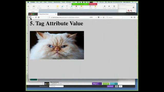Select the '5. Tag Attribute Value' tab
This screenshot has height=92, width=164.
(47, 14)
